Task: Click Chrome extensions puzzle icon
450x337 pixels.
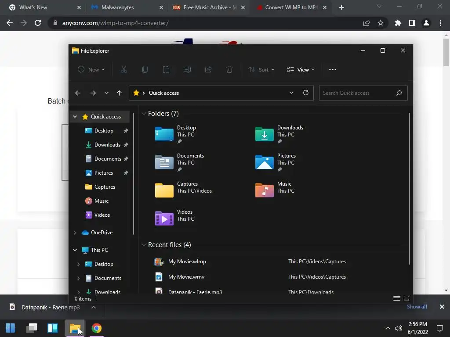Action: click(x=398, y=23)
